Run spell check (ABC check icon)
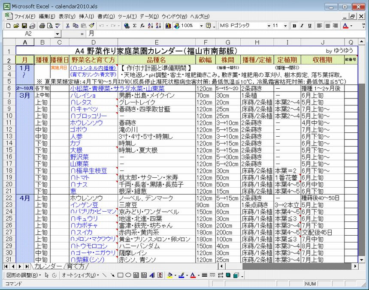This screenshot has height=290, width=369. click(57, 26)
